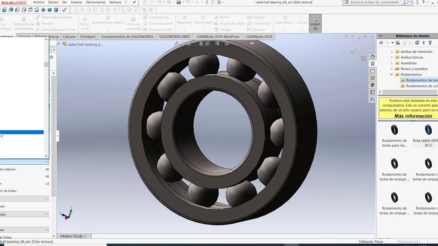Open the SOLIDWORKS Forum pane icon
The width and height of the screenshot is (438, 246).
(x=373, y=99)
